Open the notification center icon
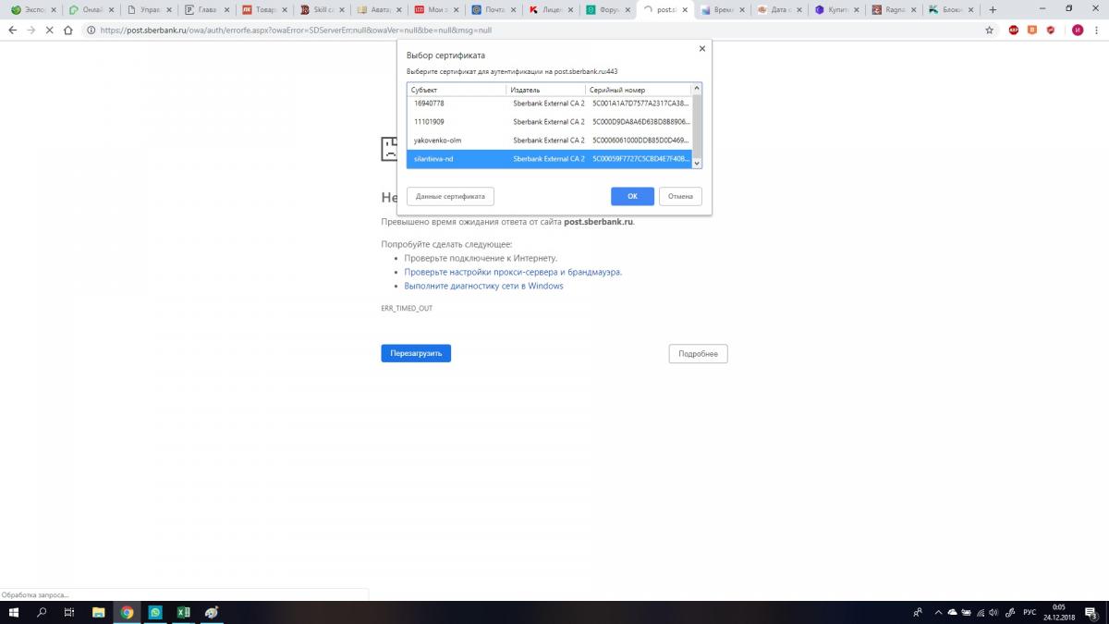This screenshot has height=624, width=1109. pos(1093,612)
